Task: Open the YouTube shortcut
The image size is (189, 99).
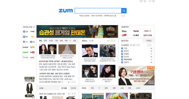Action: point(32,52)
